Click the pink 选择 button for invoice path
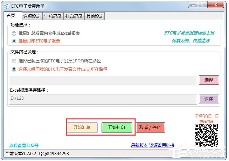The height and width of the screenshot is (161, 229). pyautogui.click(x=209, y=80)
